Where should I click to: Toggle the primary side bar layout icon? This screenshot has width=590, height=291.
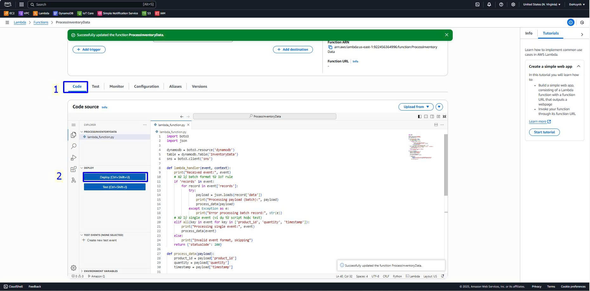(x=419, y=117)
